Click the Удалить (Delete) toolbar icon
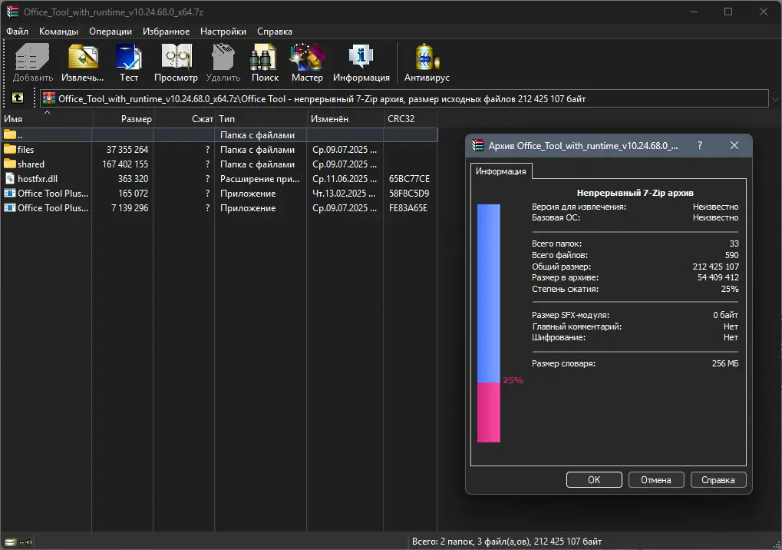Viewport: 782px width, 550px height. pyautogui.click(x=223, y=61)
